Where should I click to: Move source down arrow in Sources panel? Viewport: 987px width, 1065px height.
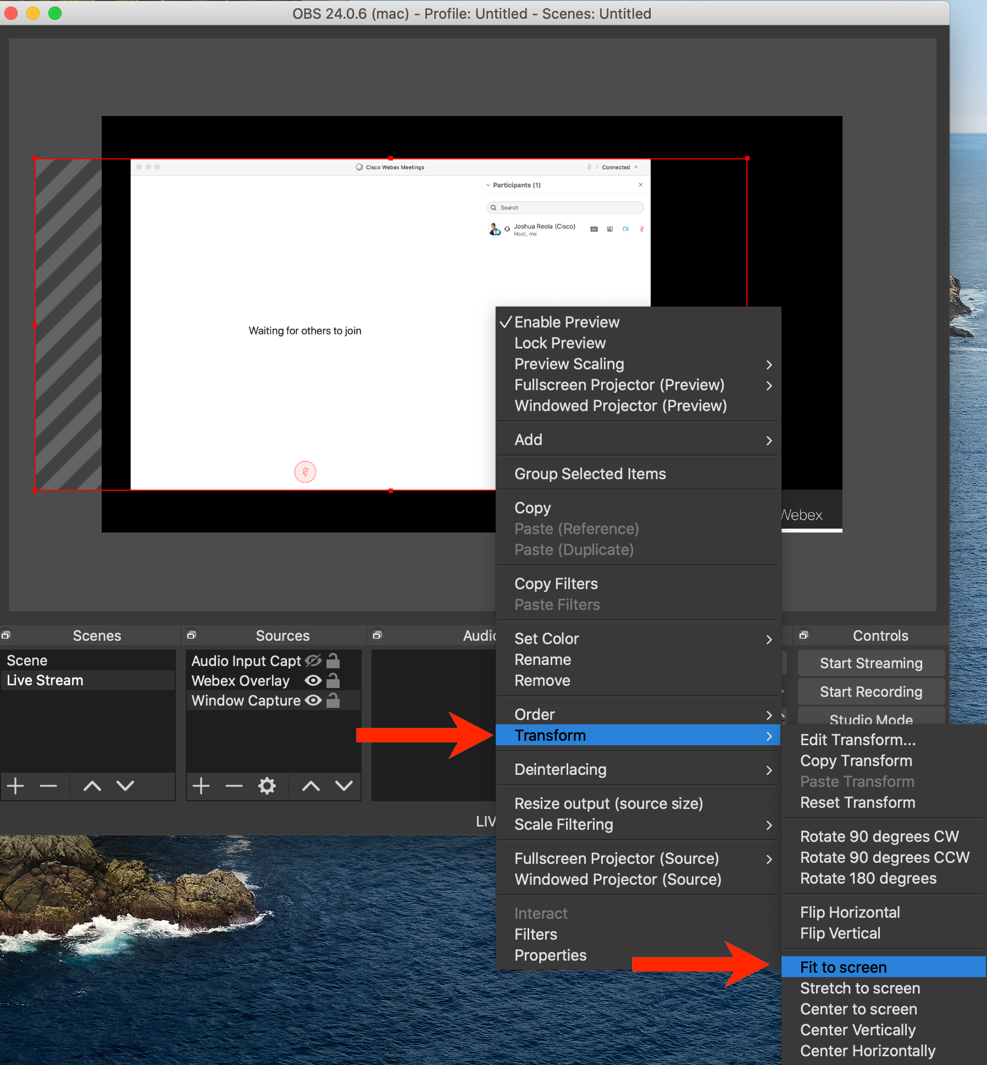click(x=344, y=786)
